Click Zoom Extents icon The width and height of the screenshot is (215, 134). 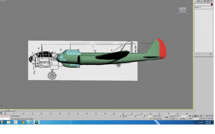click(209, 116)
